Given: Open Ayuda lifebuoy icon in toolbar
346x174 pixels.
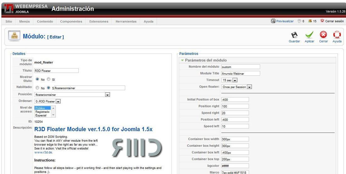Looking at the screenshot, I should click(x=337, y=35).
